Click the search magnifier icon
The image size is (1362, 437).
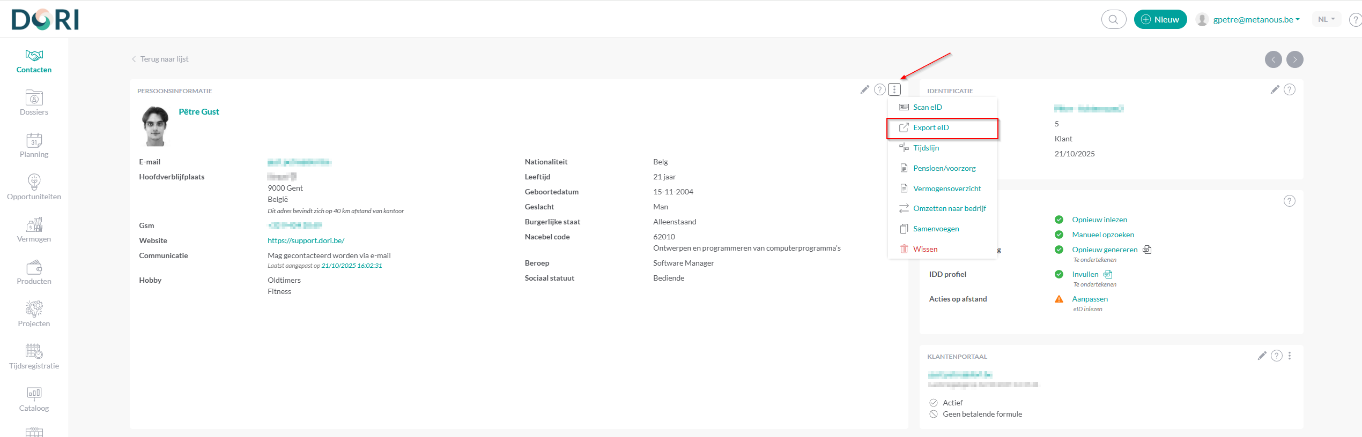1113,19
